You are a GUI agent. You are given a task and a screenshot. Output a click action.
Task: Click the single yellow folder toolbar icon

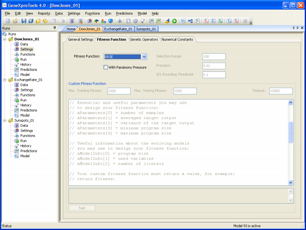coord(38,21)
